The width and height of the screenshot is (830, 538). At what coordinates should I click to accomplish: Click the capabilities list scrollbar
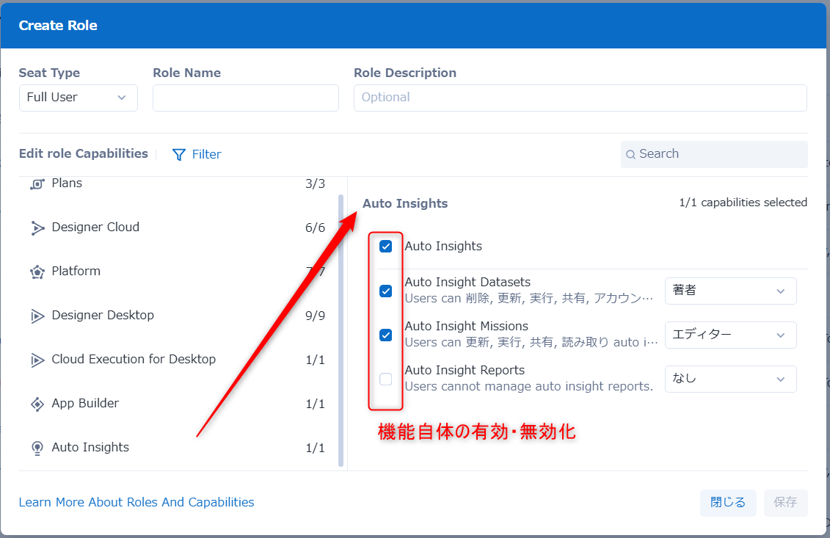[x=341, y=331]
